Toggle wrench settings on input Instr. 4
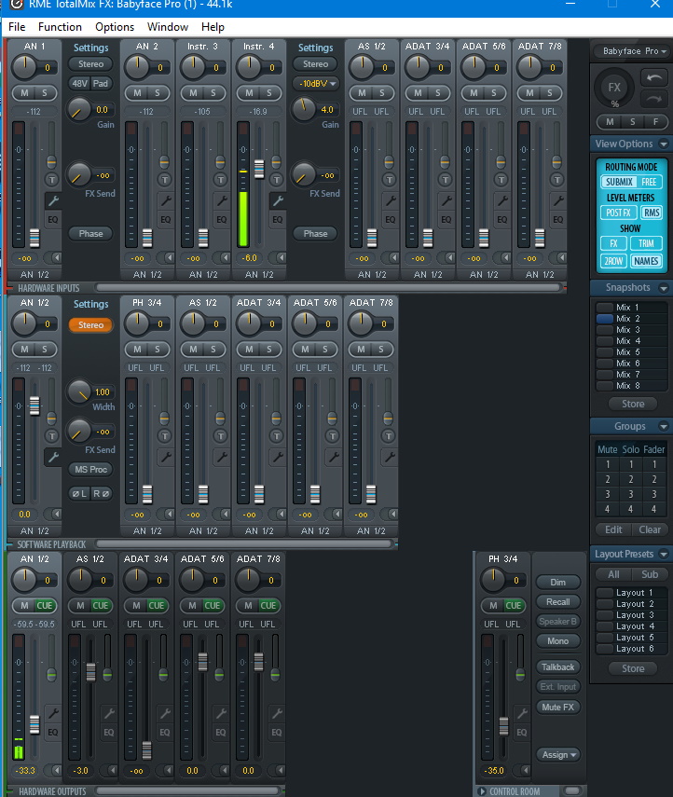673x797 pixels. pos(278,200)
